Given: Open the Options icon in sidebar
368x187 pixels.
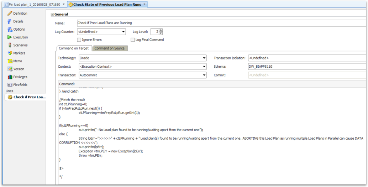Looking at the screenshot, I should 10,29.
